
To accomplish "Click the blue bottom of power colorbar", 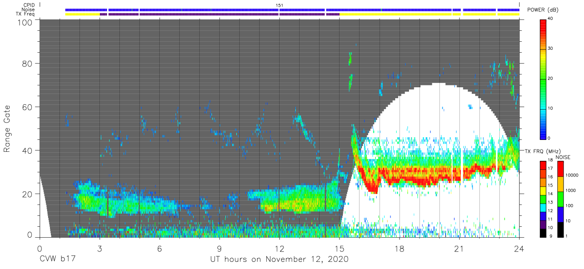I will click(544, 133).
